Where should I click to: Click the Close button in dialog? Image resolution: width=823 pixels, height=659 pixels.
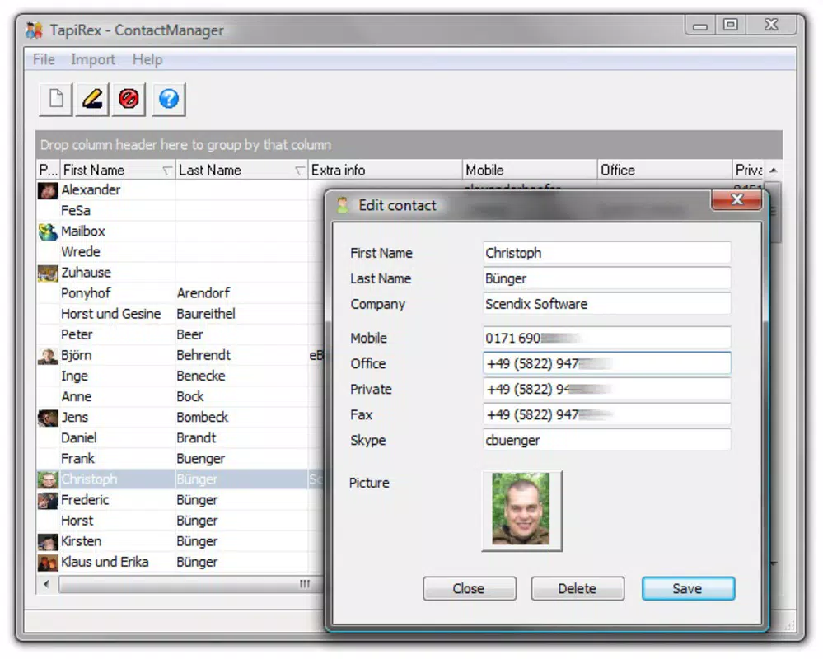(x=470, y=589)
